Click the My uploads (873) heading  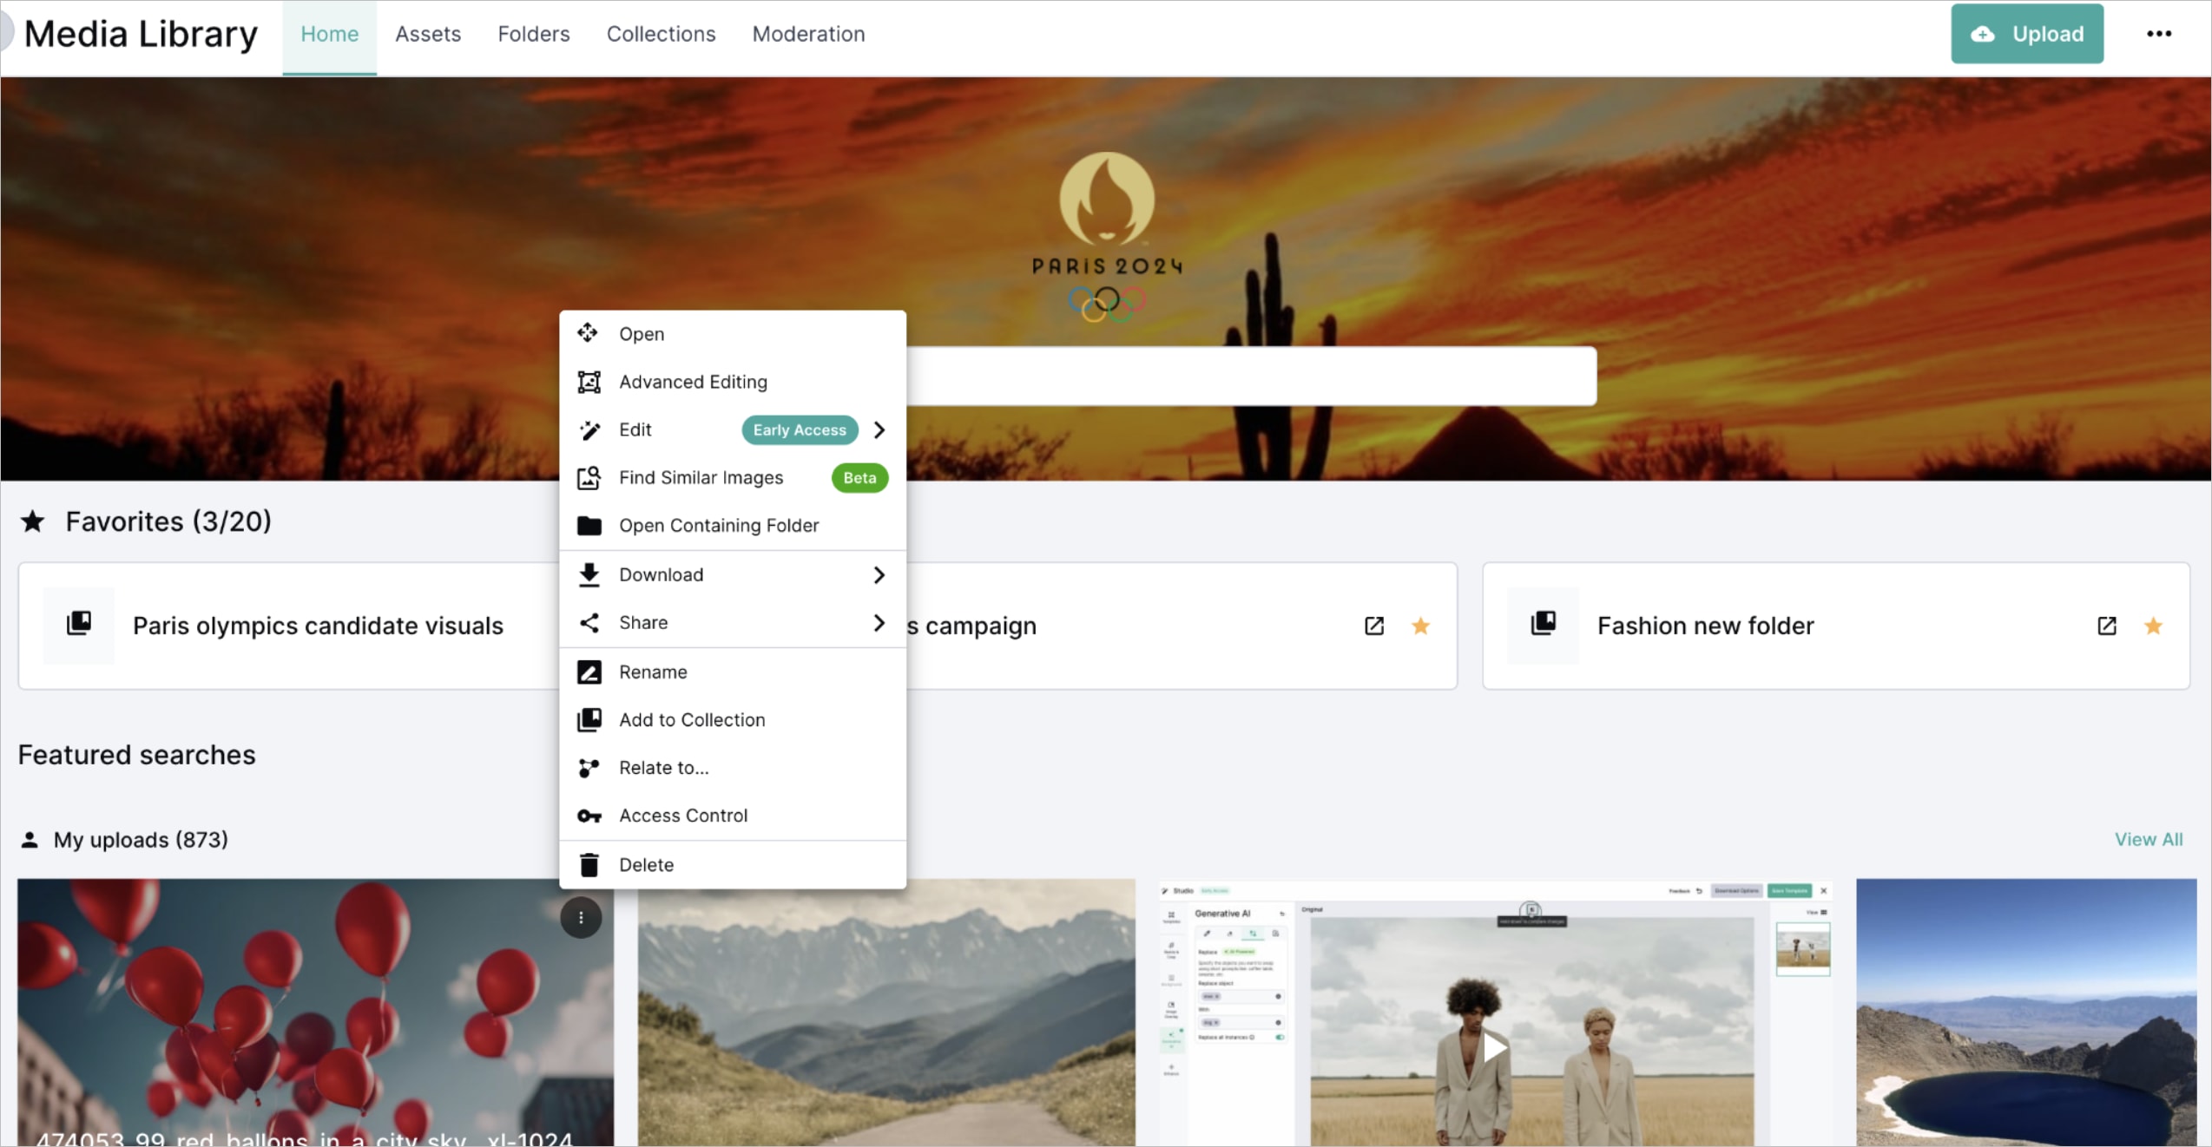click(x=141, y=840)
